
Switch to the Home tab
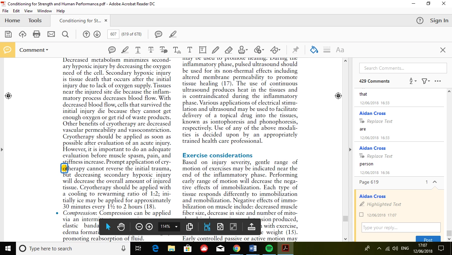[x=12, y=21]
